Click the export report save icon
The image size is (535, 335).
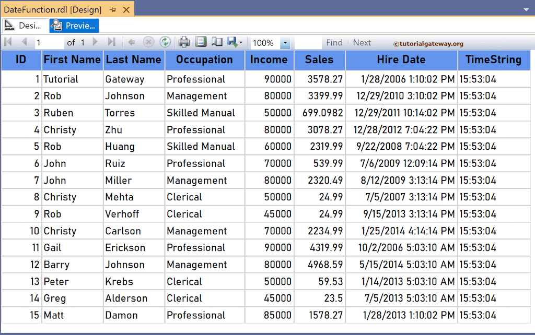232,43
